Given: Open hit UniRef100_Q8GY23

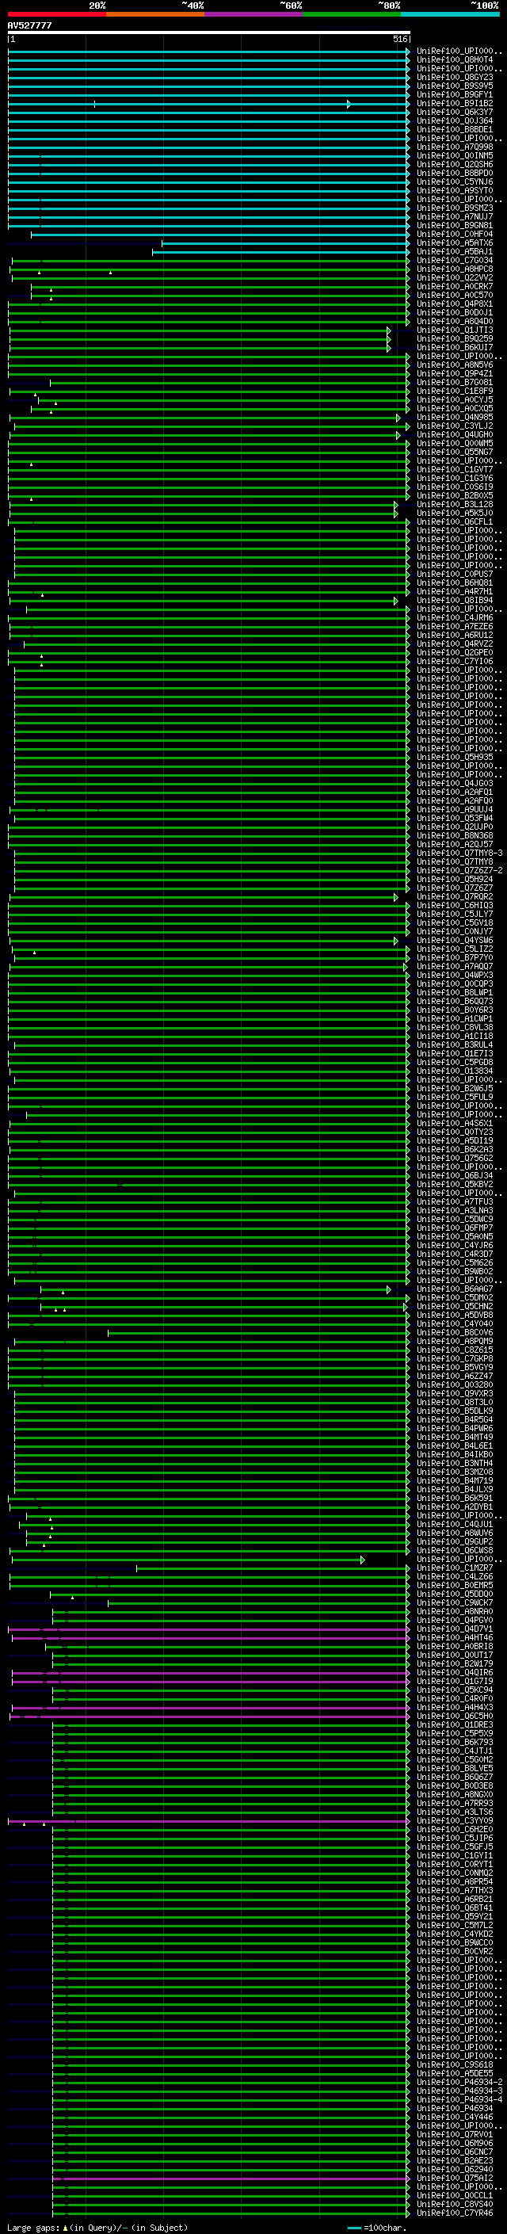Looking at the screenshot, I should [454, 77].
